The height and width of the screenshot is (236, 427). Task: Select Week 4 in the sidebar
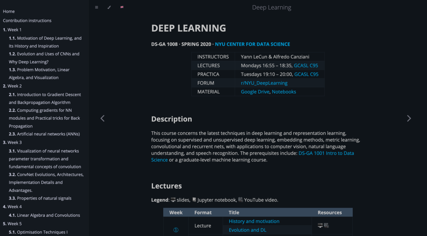[x=12, y=207]
